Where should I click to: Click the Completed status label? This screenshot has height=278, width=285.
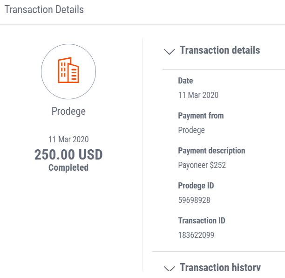click(68, 167)
